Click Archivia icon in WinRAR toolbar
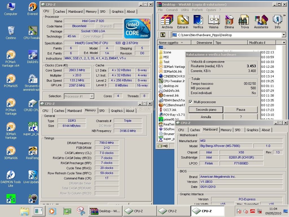Viewport: 289px width, 217px height. pos(167,22)
